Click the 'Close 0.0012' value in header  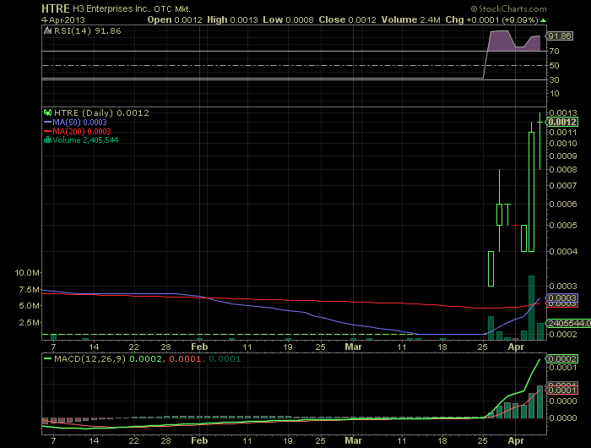(348, 20)
